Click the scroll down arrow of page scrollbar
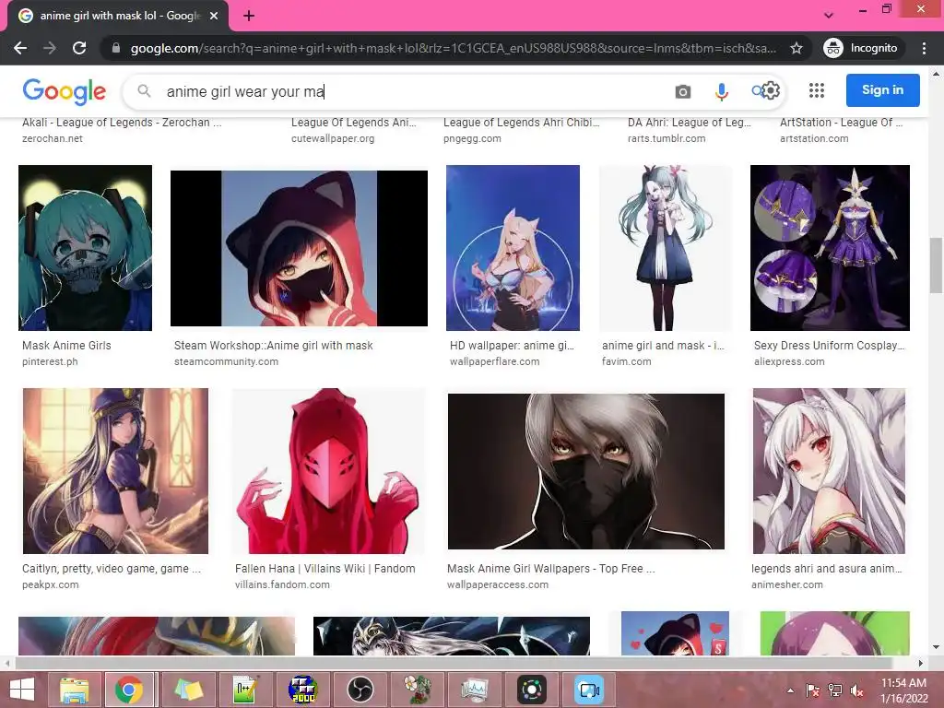The width and height of the screenshot is (944, 708). (x=936, y=647)
